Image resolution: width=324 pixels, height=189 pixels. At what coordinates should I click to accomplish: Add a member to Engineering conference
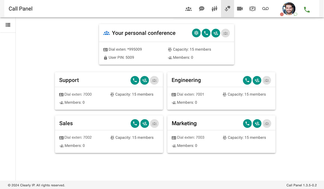tap(257, 80)
